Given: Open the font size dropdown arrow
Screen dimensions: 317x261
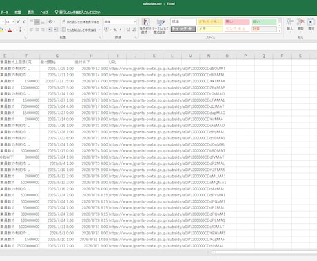Looking at the screenshot, I should 13,22.
